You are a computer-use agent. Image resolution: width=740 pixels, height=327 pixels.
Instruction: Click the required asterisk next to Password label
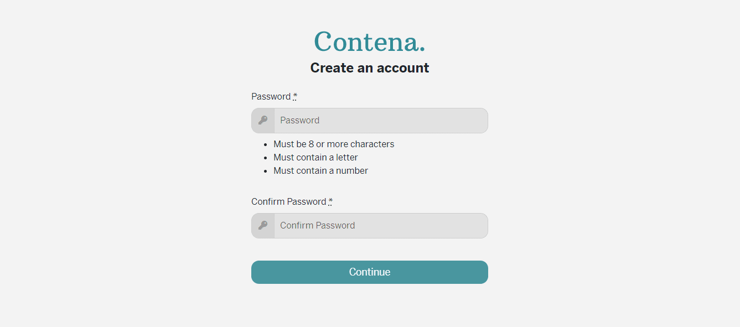tap(295, 96)
